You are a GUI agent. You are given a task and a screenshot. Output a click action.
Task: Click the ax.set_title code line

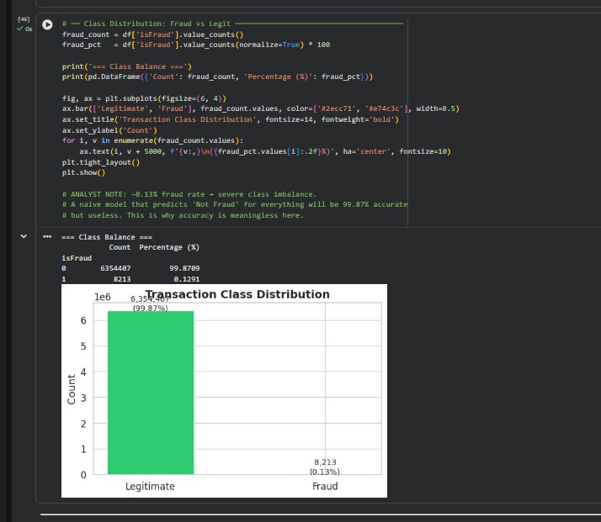click(x=231, y=119)
